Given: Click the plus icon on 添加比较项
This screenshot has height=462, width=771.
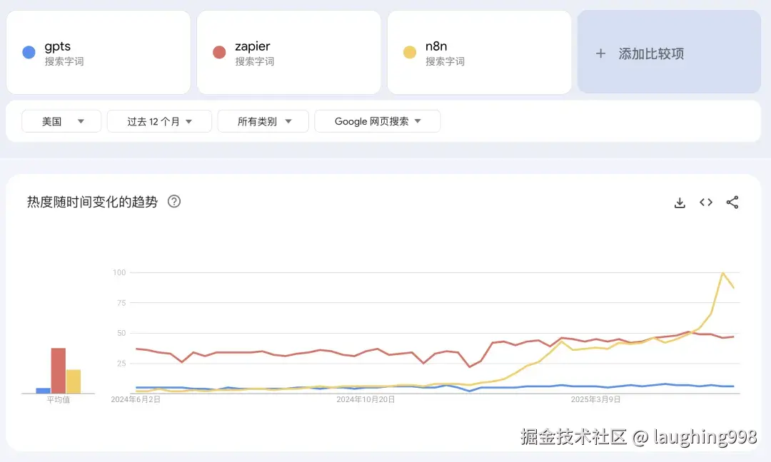Looking at the screenshot, I should pyautogui.click(x=600, y=53).
